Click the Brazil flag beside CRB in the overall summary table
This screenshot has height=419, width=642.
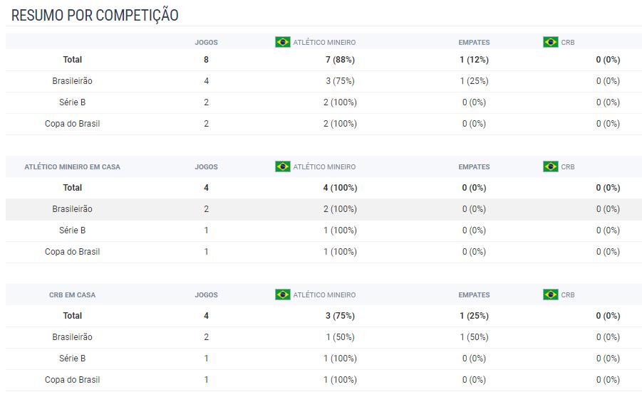tap(550, 42)
